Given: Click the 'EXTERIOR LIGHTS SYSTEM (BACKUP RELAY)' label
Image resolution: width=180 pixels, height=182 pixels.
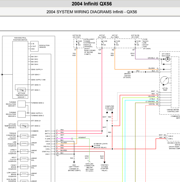Looking at the screenshot, I should pos(101,146).
